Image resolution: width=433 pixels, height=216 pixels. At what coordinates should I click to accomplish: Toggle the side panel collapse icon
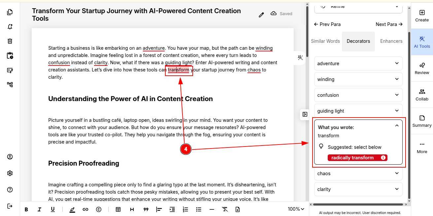(x=305, y=114)
